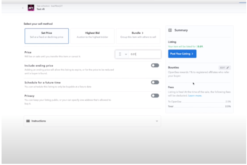Open the price currency dropdown arrow
This screenshot has width=247, height=165.
[126, 54]
